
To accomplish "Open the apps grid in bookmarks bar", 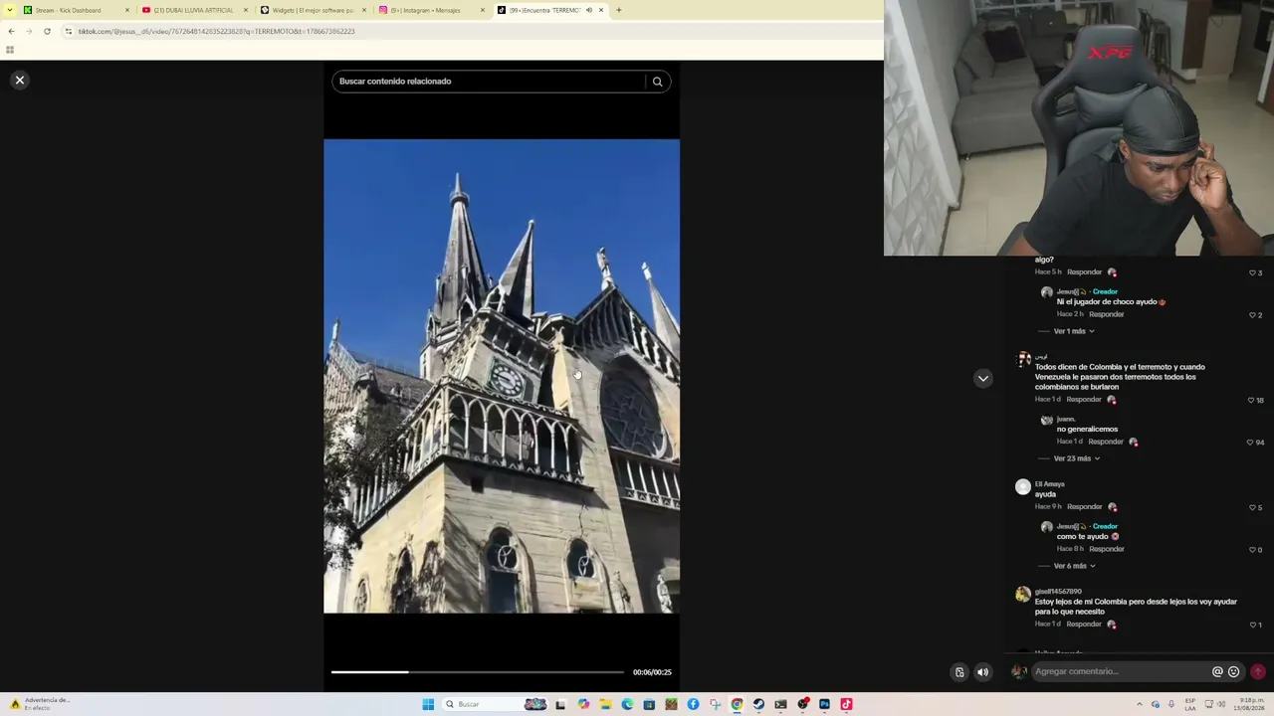I will click(10, 50).
